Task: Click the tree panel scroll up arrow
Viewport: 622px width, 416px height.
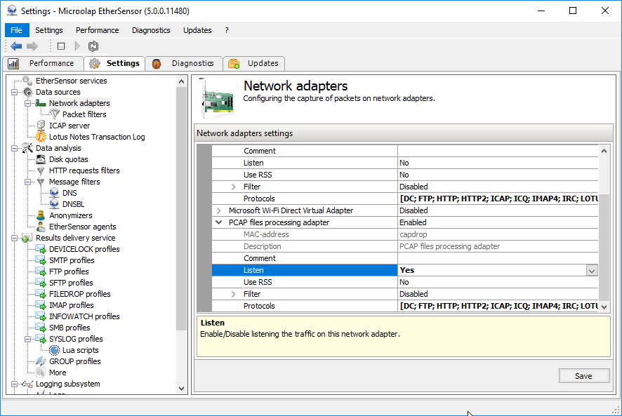Action: pos(181,81)
